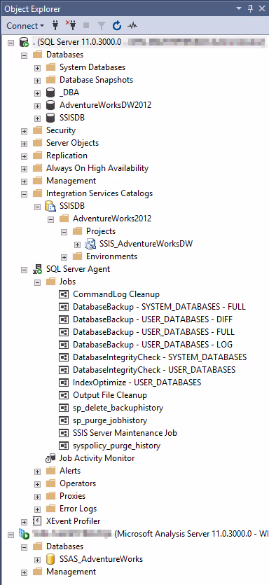Click the DatabaseBackup - USER_DATABASES - DIFF job icon
The width and height of the screenshot is (269, 585).
coord(64,319)
